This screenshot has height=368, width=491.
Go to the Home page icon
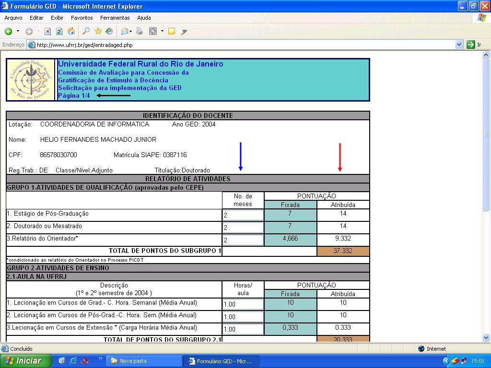[71, 31]
